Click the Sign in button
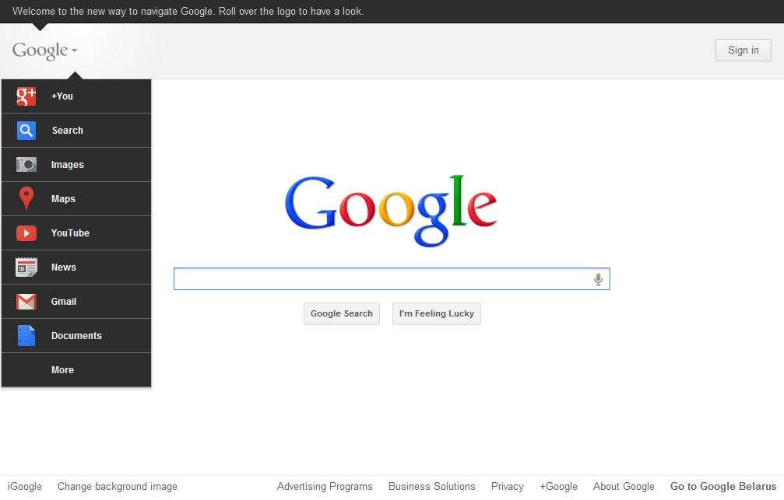The width and height of the screenshot is (784, 500). 743,51
